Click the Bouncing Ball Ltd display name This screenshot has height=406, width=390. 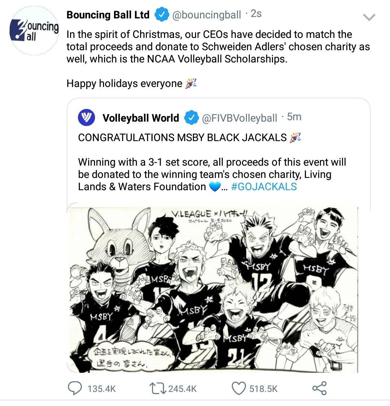108,15
